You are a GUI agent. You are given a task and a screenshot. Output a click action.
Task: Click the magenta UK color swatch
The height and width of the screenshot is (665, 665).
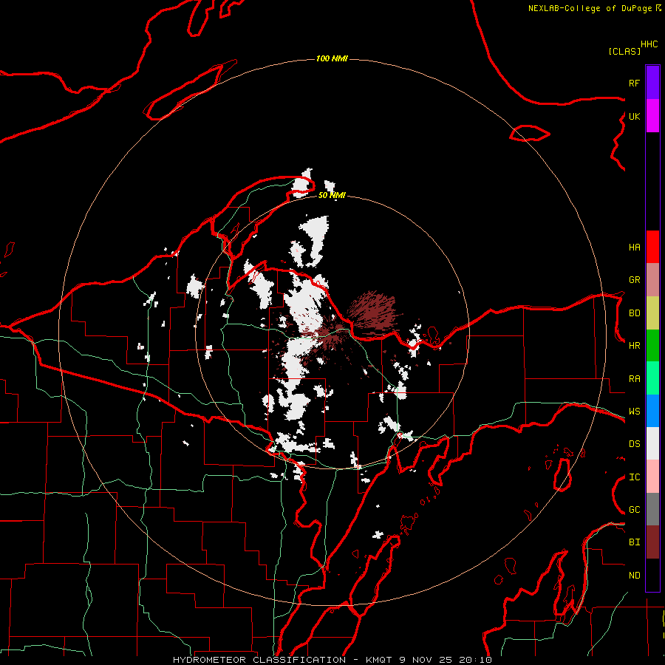click(652, 116)
